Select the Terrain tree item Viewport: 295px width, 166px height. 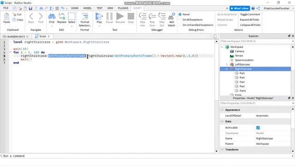click(239, 56)
